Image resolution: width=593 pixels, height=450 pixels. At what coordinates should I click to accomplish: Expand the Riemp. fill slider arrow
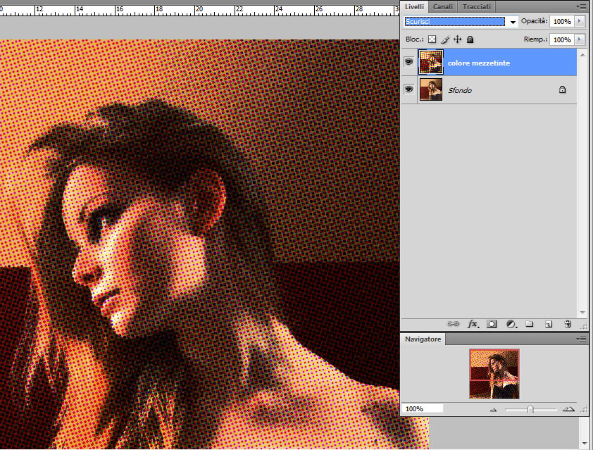(x=580, y=39)
